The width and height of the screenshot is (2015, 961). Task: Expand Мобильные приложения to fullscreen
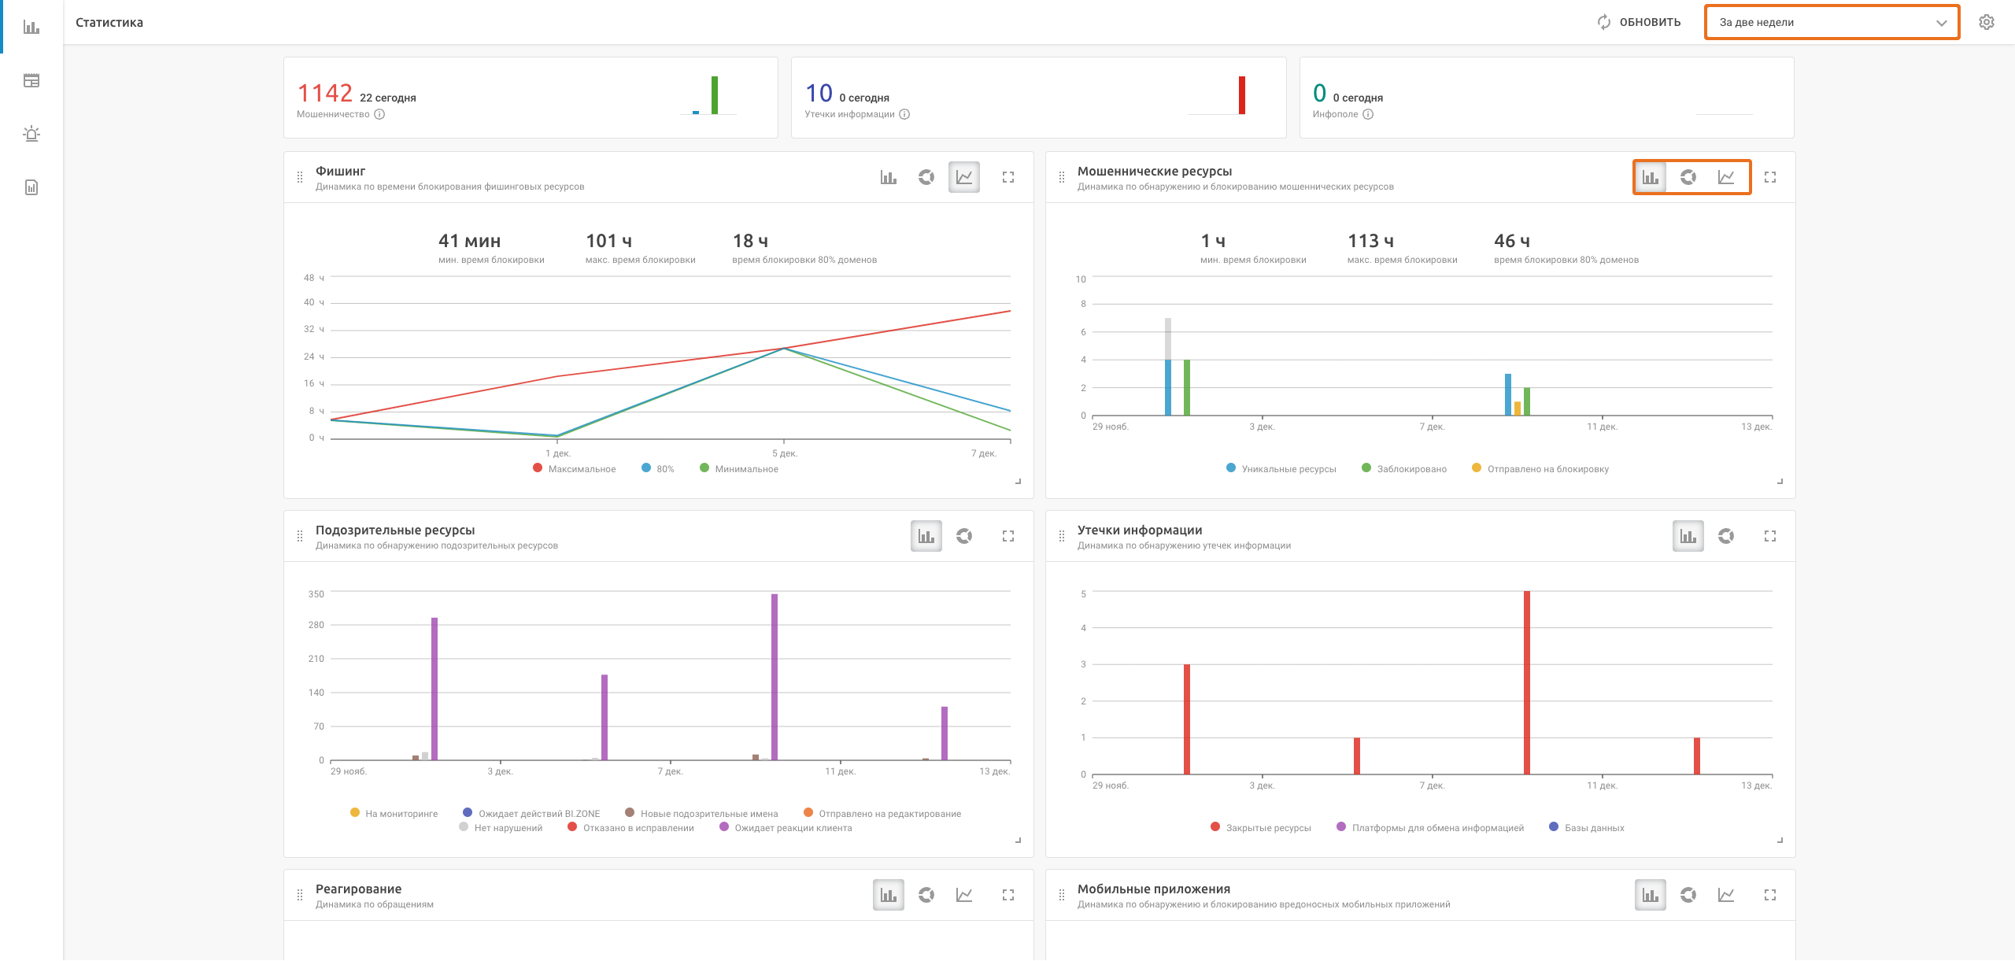(x=1770, y=895)
